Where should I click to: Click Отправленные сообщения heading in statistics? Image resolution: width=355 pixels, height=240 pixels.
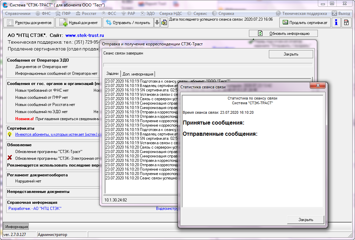coord(220,134)
